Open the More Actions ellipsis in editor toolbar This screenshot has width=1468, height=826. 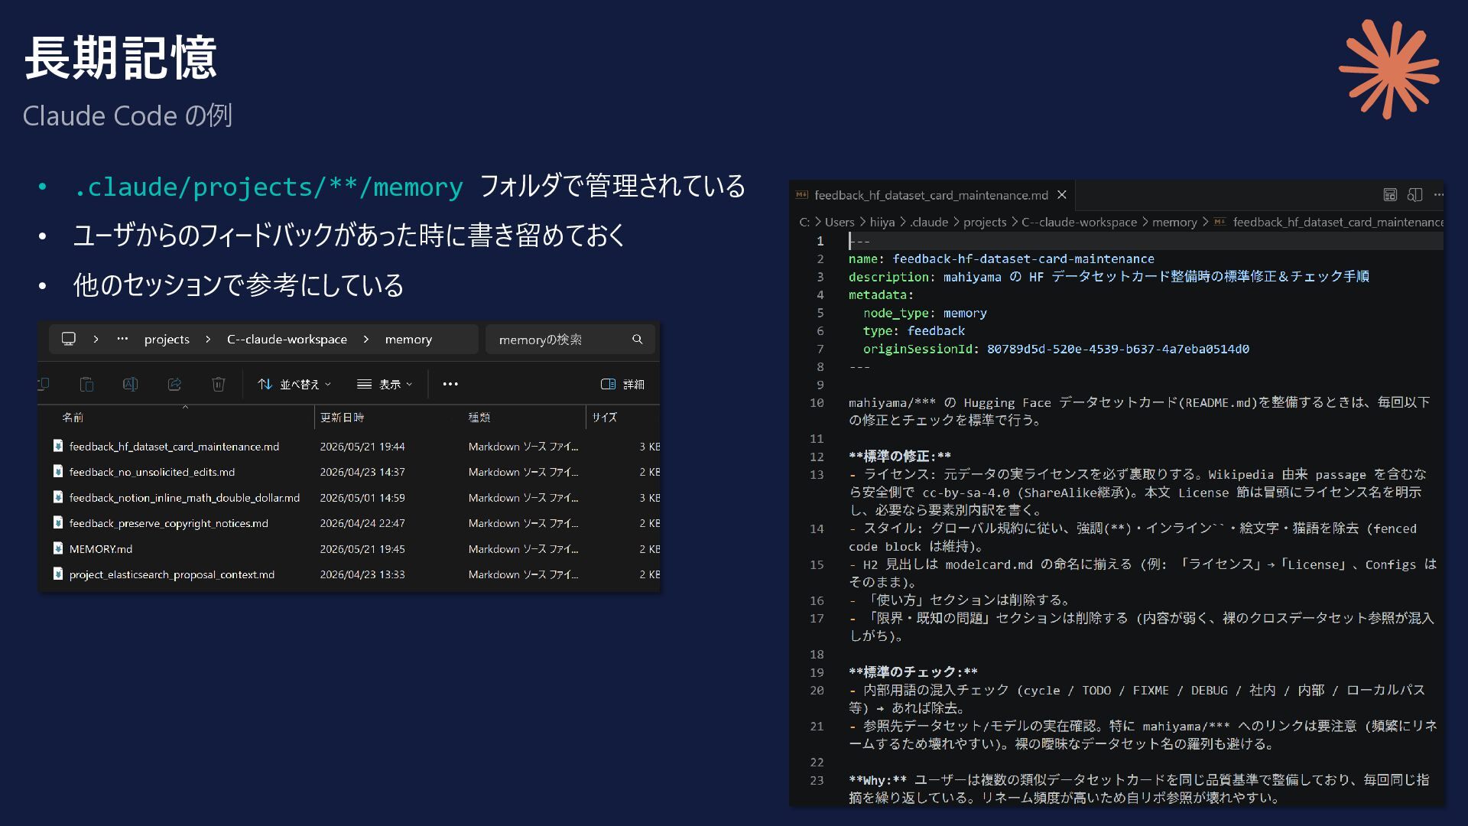1438,195
